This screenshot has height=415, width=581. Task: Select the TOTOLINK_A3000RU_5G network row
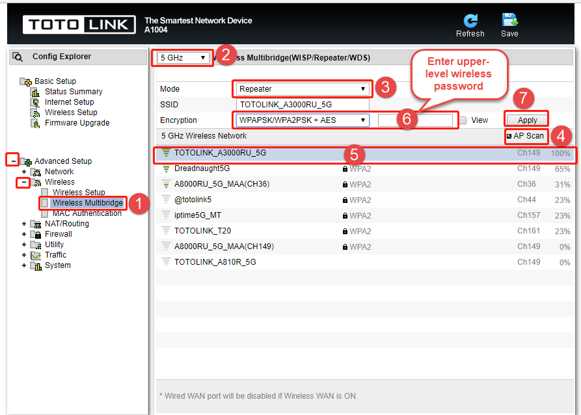[x=365, y=153]
